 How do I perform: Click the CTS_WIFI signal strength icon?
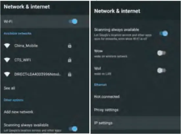pyautogui.click(x=7, y=60)
